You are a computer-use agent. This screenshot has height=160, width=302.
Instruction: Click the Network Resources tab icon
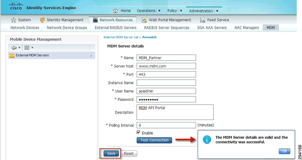[95, 20]
